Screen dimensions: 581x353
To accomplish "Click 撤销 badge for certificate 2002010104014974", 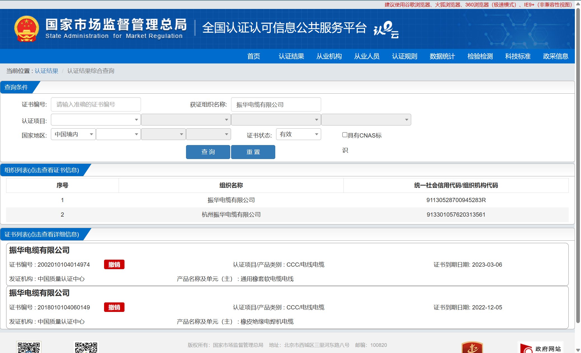I will 114,264.
